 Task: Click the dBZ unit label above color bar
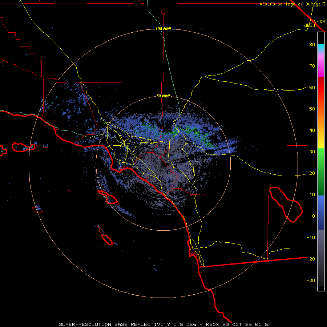[x=308, y=25]
